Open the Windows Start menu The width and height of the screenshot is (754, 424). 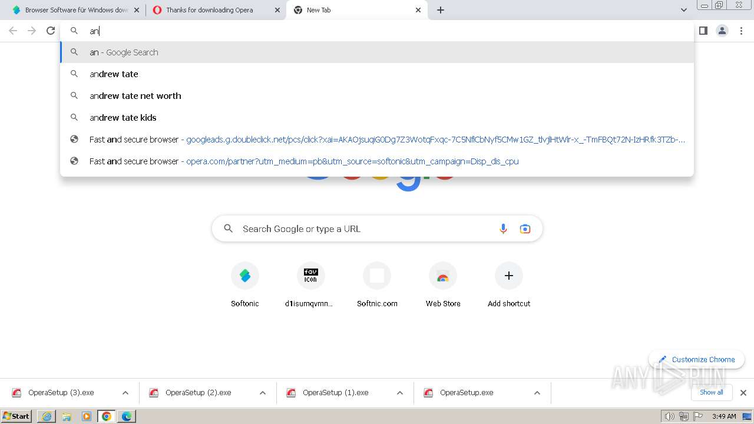tap(16, 416)
